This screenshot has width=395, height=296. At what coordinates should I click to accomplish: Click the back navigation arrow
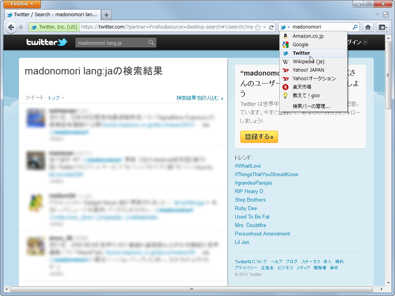[11, 27]
